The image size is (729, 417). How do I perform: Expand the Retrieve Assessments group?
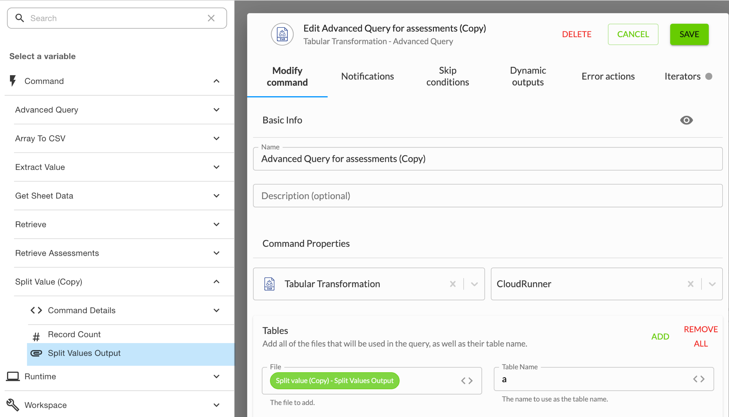coord(217,253)
